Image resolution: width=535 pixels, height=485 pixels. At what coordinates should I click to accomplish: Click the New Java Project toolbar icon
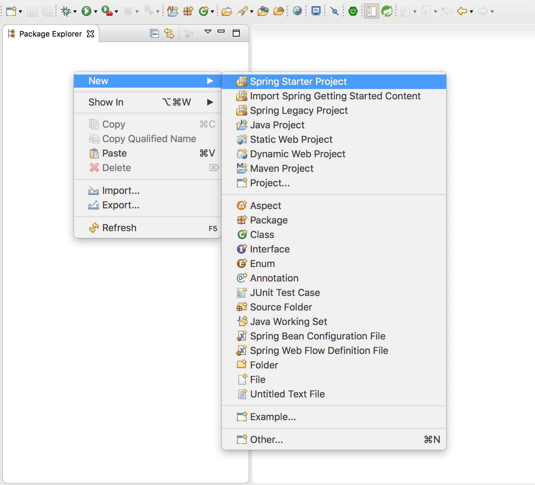pos(173,11)
